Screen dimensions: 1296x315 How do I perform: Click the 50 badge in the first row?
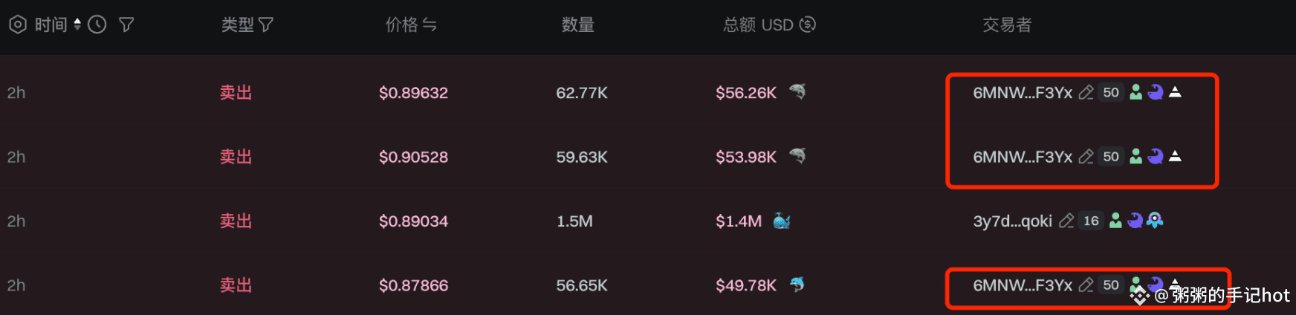click(x=1111, y=93)
